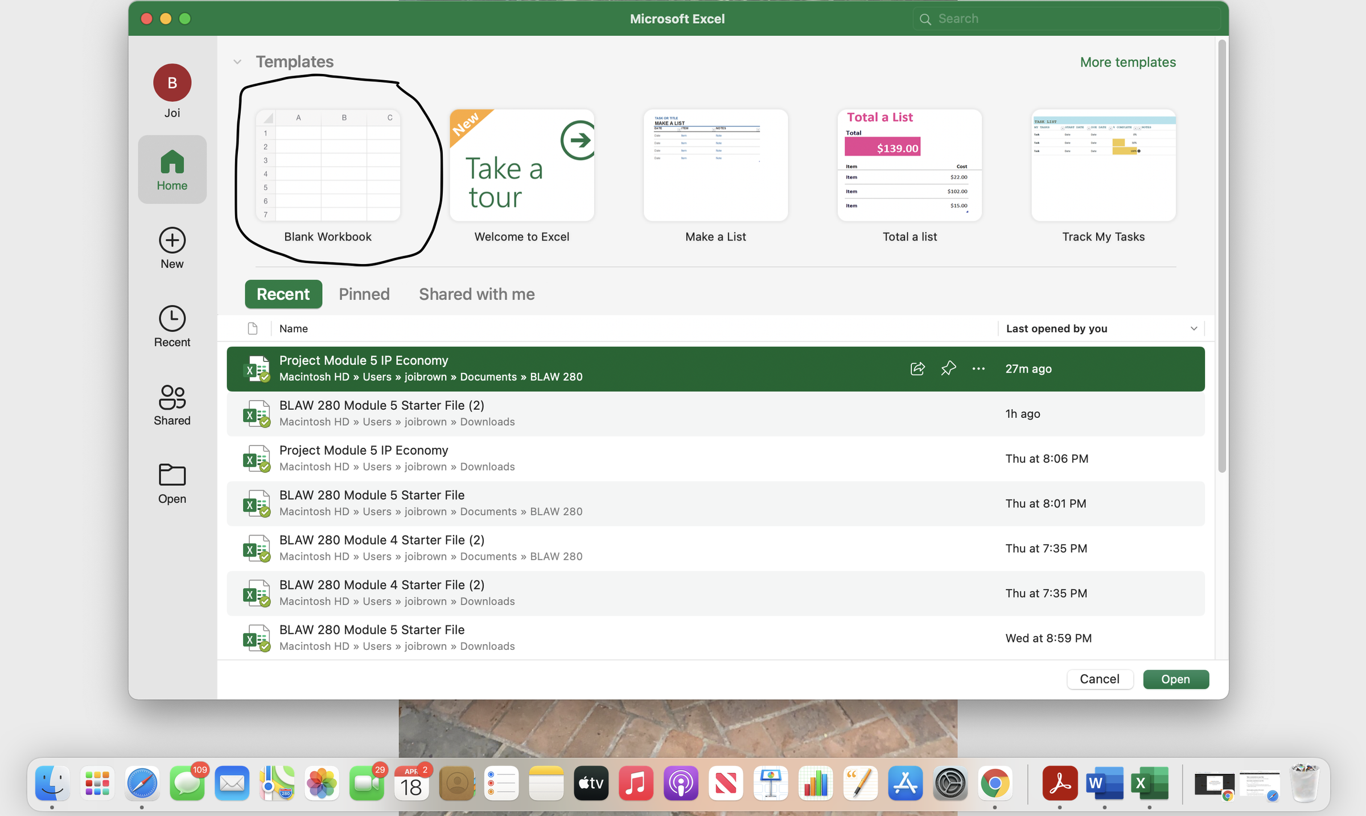Switch to the Pinned tab
Screen dimensions: 1366x816
364,294
